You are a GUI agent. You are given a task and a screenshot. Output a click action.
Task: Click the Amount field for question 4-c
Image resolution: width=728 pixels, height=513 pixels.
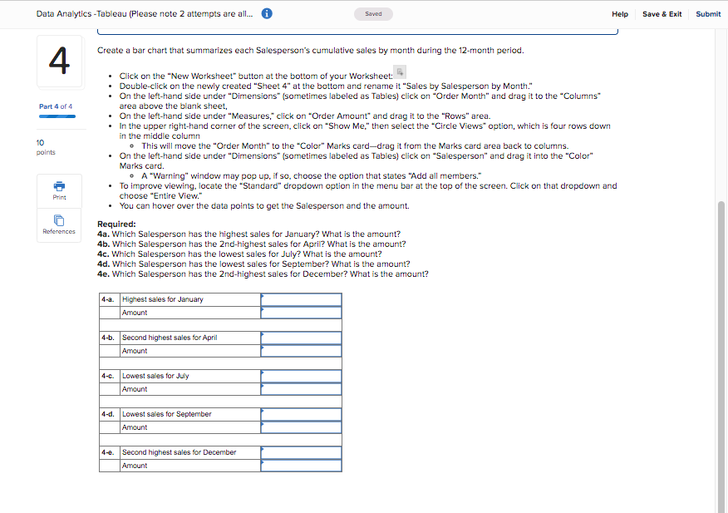coord(300,389)
